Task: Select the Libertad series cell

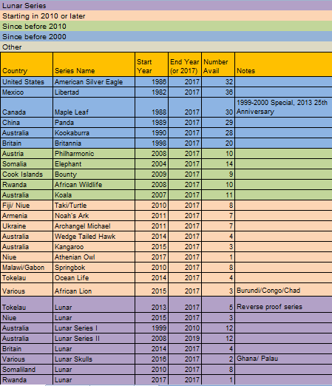Action: pos(94,92)
